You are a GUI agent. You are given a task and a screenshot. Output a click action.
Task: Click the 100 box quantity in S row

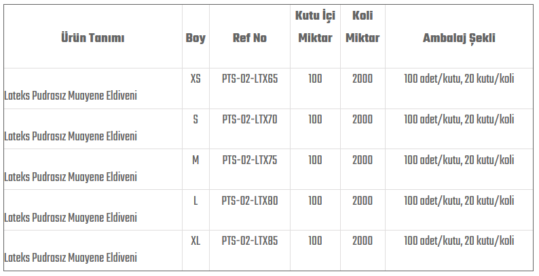(x=315, y=119)
